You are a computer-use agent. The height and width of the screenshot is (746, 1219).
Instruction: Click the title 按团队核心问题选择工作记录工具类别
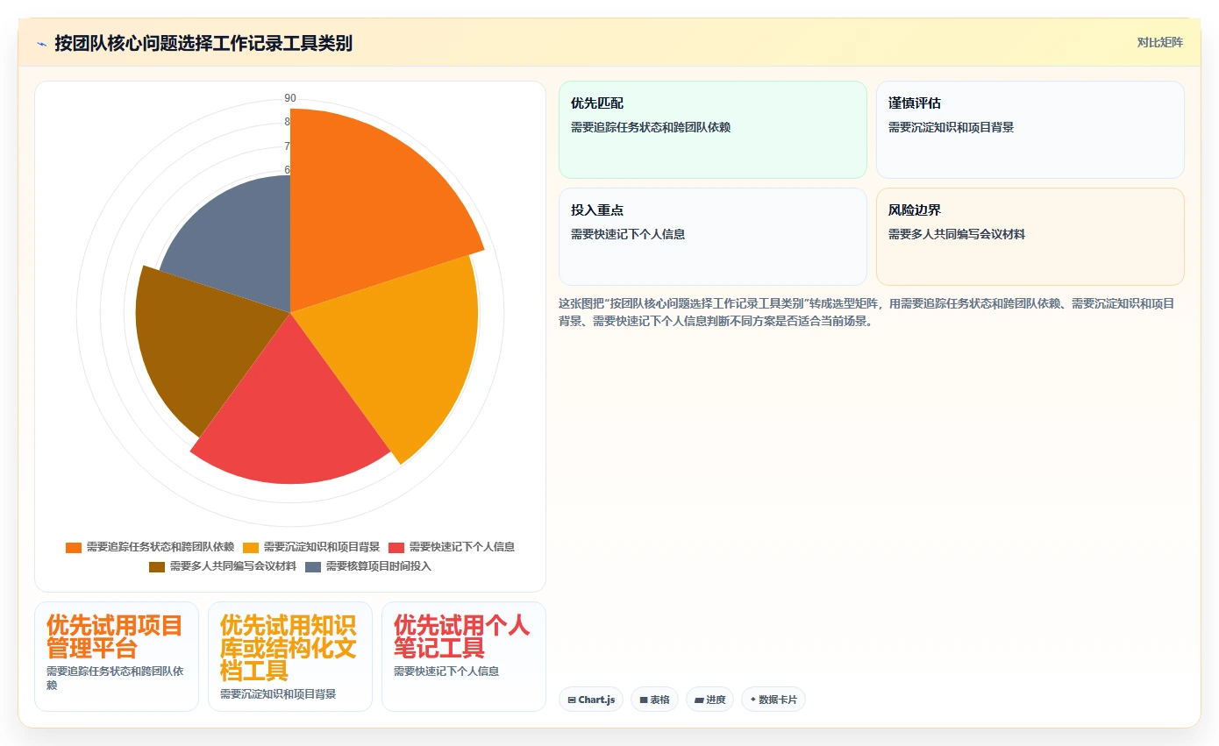pyautogui.click(x=203, y=43)
